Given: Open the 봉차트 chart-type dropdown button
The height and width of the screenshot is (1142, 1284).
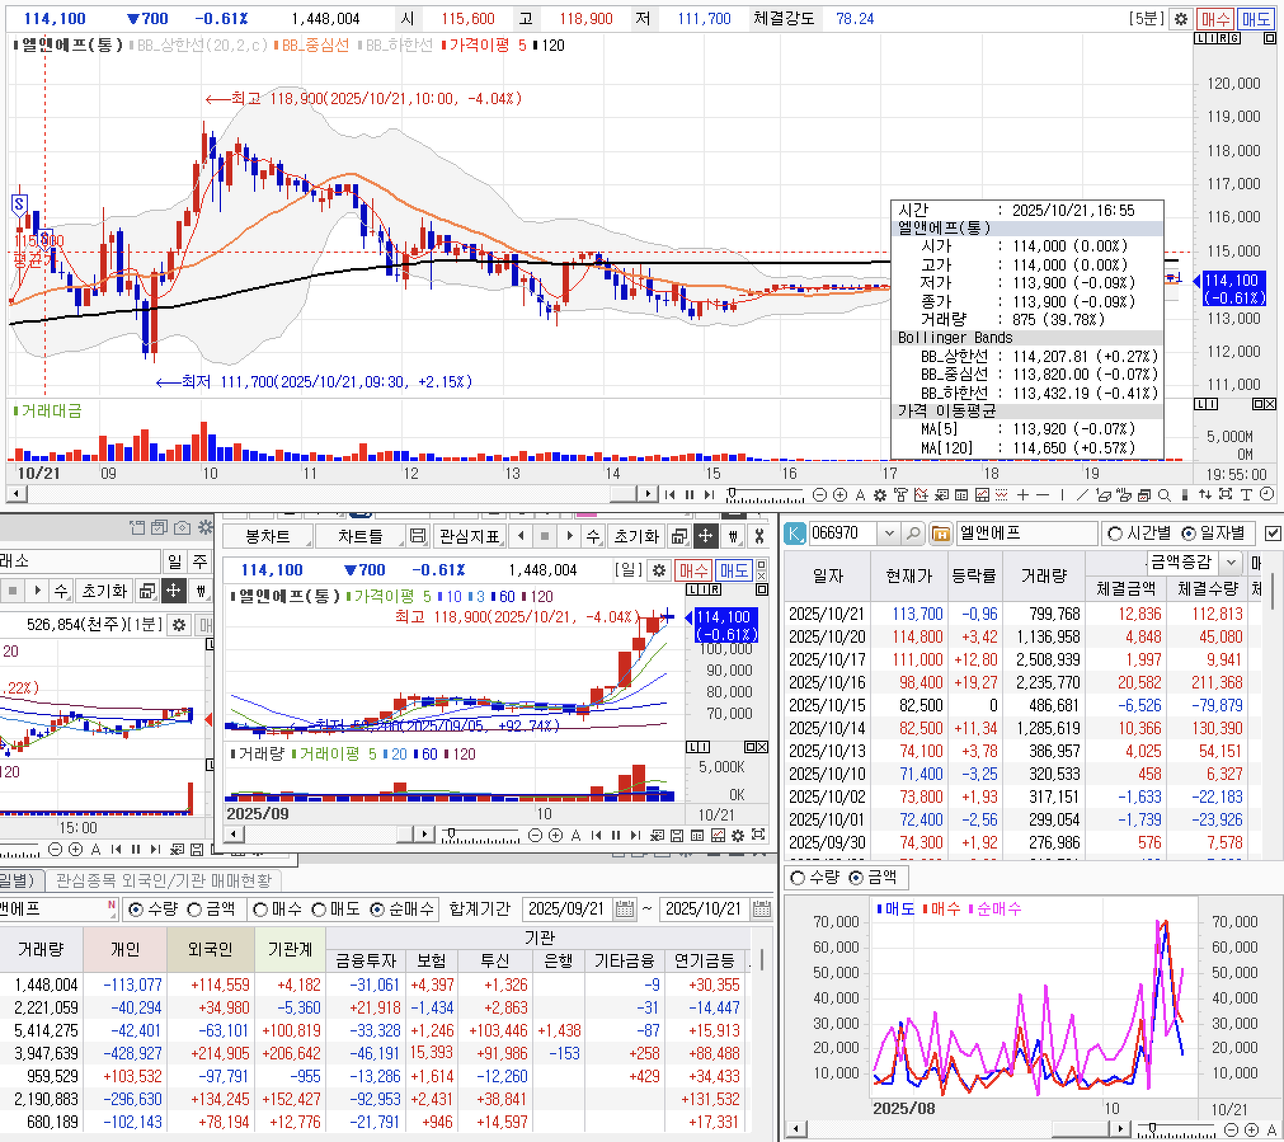Looking at the screenshot, I should click(268, 537).
